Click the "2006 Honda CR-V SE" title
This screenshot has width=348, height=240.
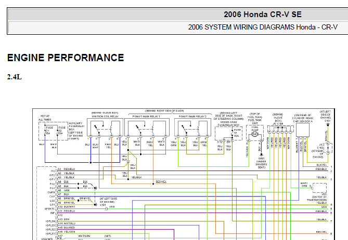point(263,15)
